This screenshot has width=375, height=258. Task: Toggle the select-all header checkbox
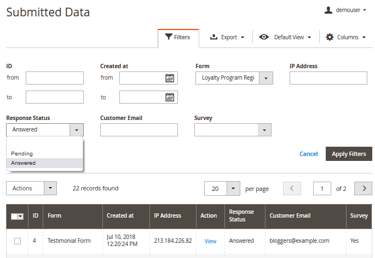click(x=14, y=216)
